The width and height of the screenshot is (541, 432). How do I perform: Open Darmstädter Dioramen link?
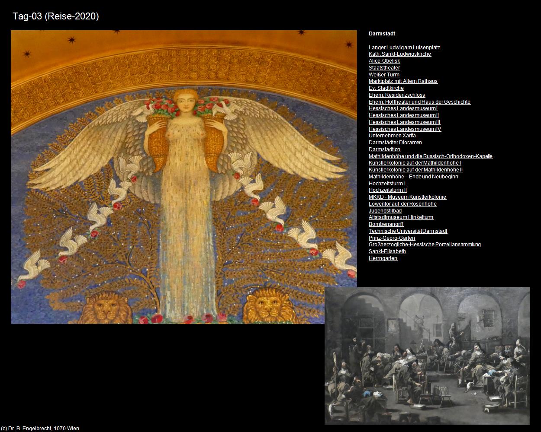(396, 143)
